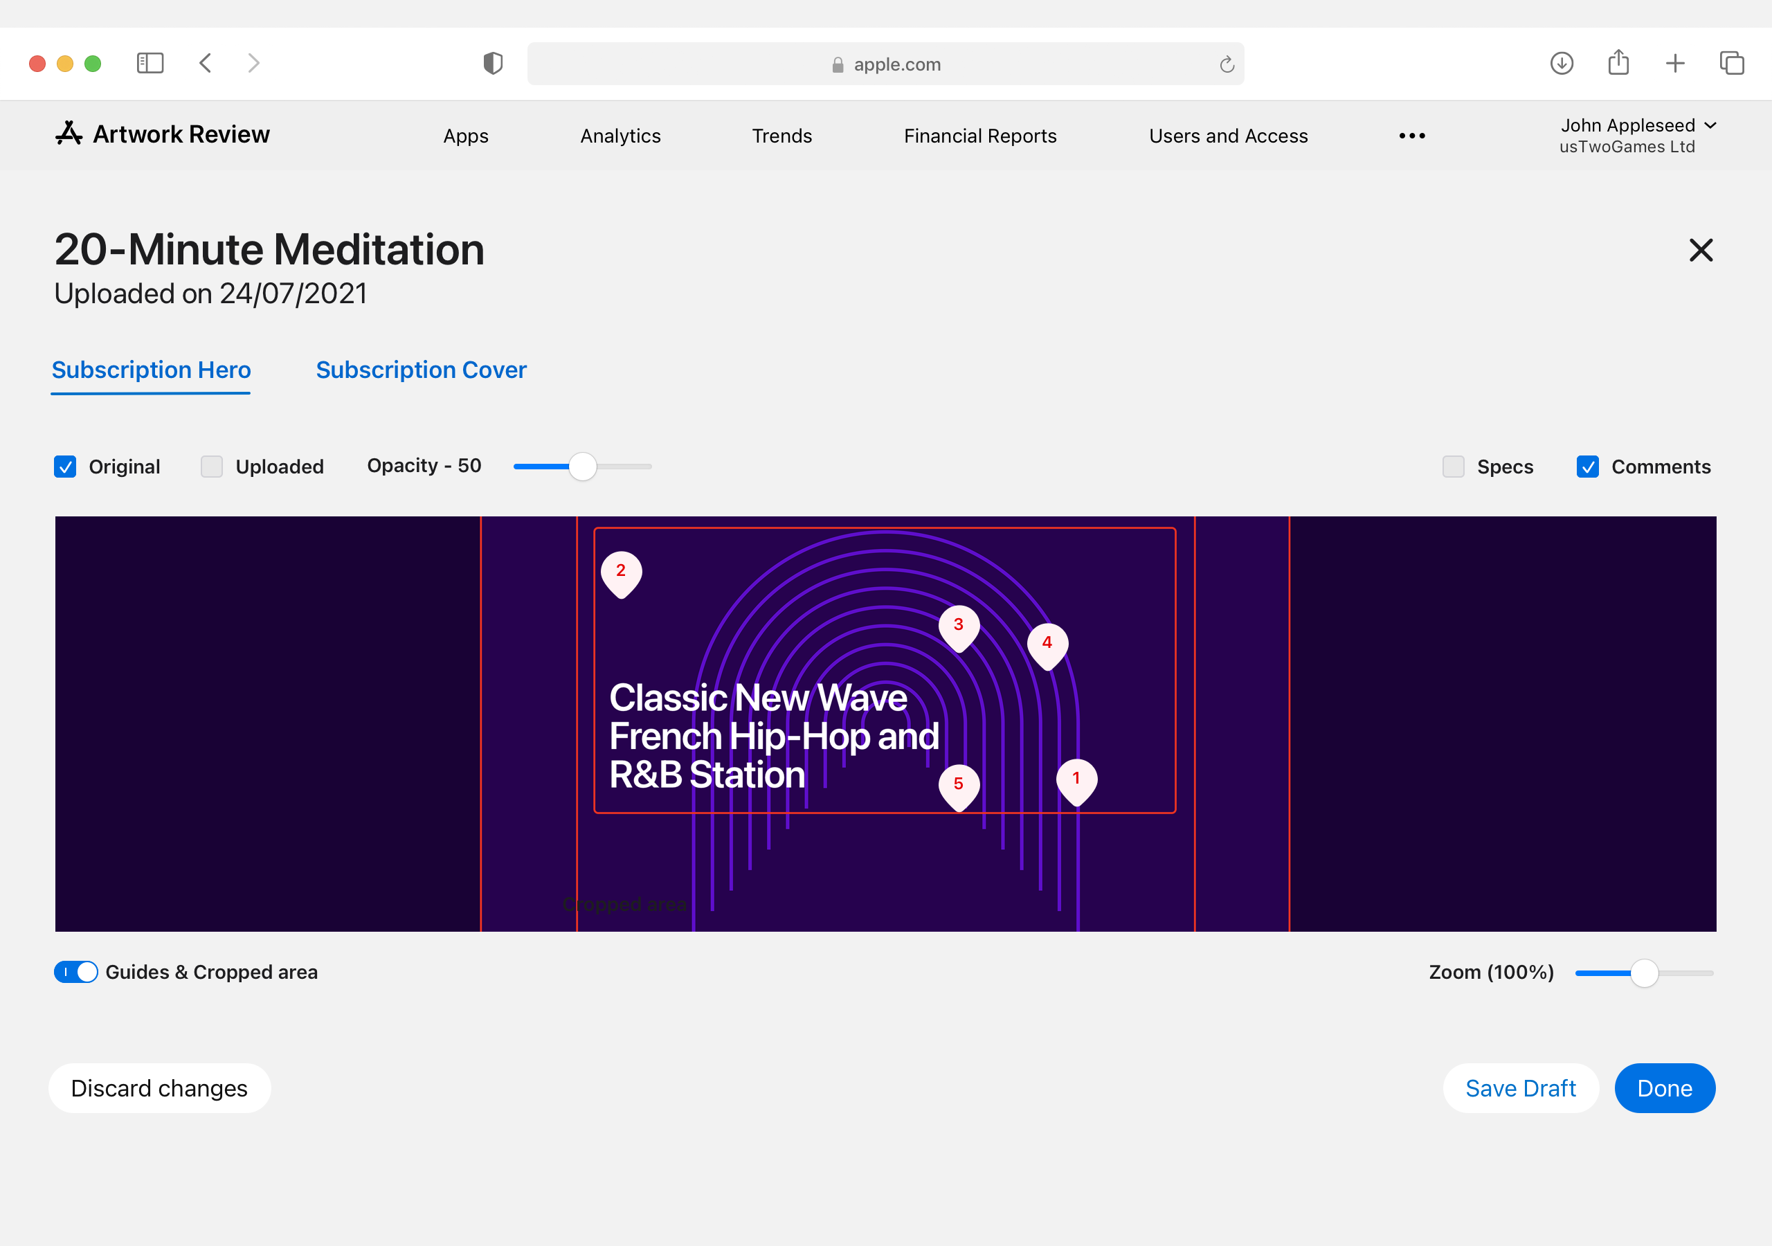Toggle the Safari sidebar icon
Screen dimensions: 1772x1246
(x=150, y=63)
